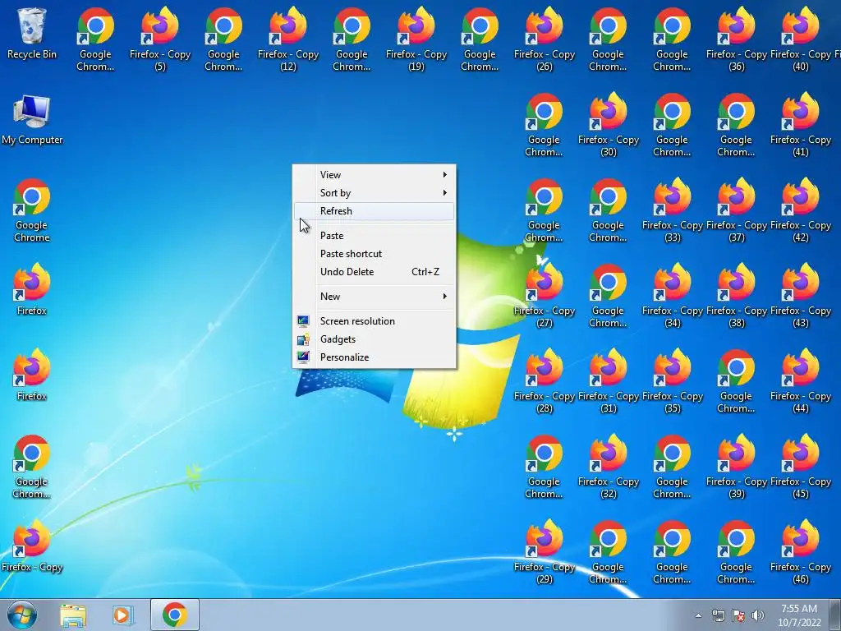841x631 pixels.
Task: Open the Action Center flag icon
Action: (738, 615)
